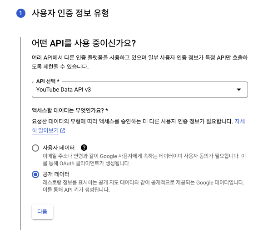
Task: Open the API 선택 dropdown arrow
Action: [x=239, y=90]
